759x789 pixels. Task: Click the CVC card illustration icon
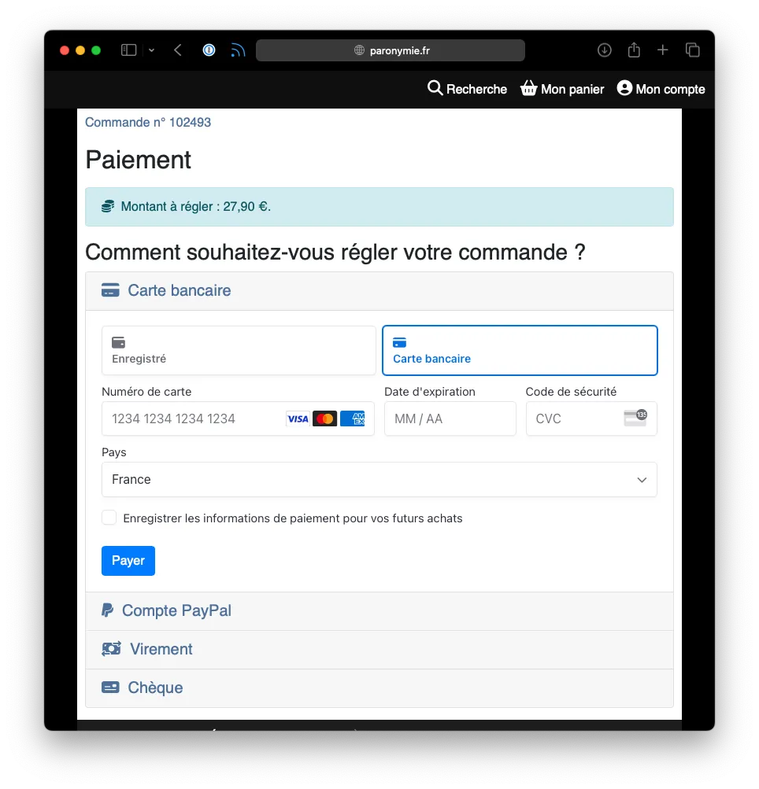point(635,417)
